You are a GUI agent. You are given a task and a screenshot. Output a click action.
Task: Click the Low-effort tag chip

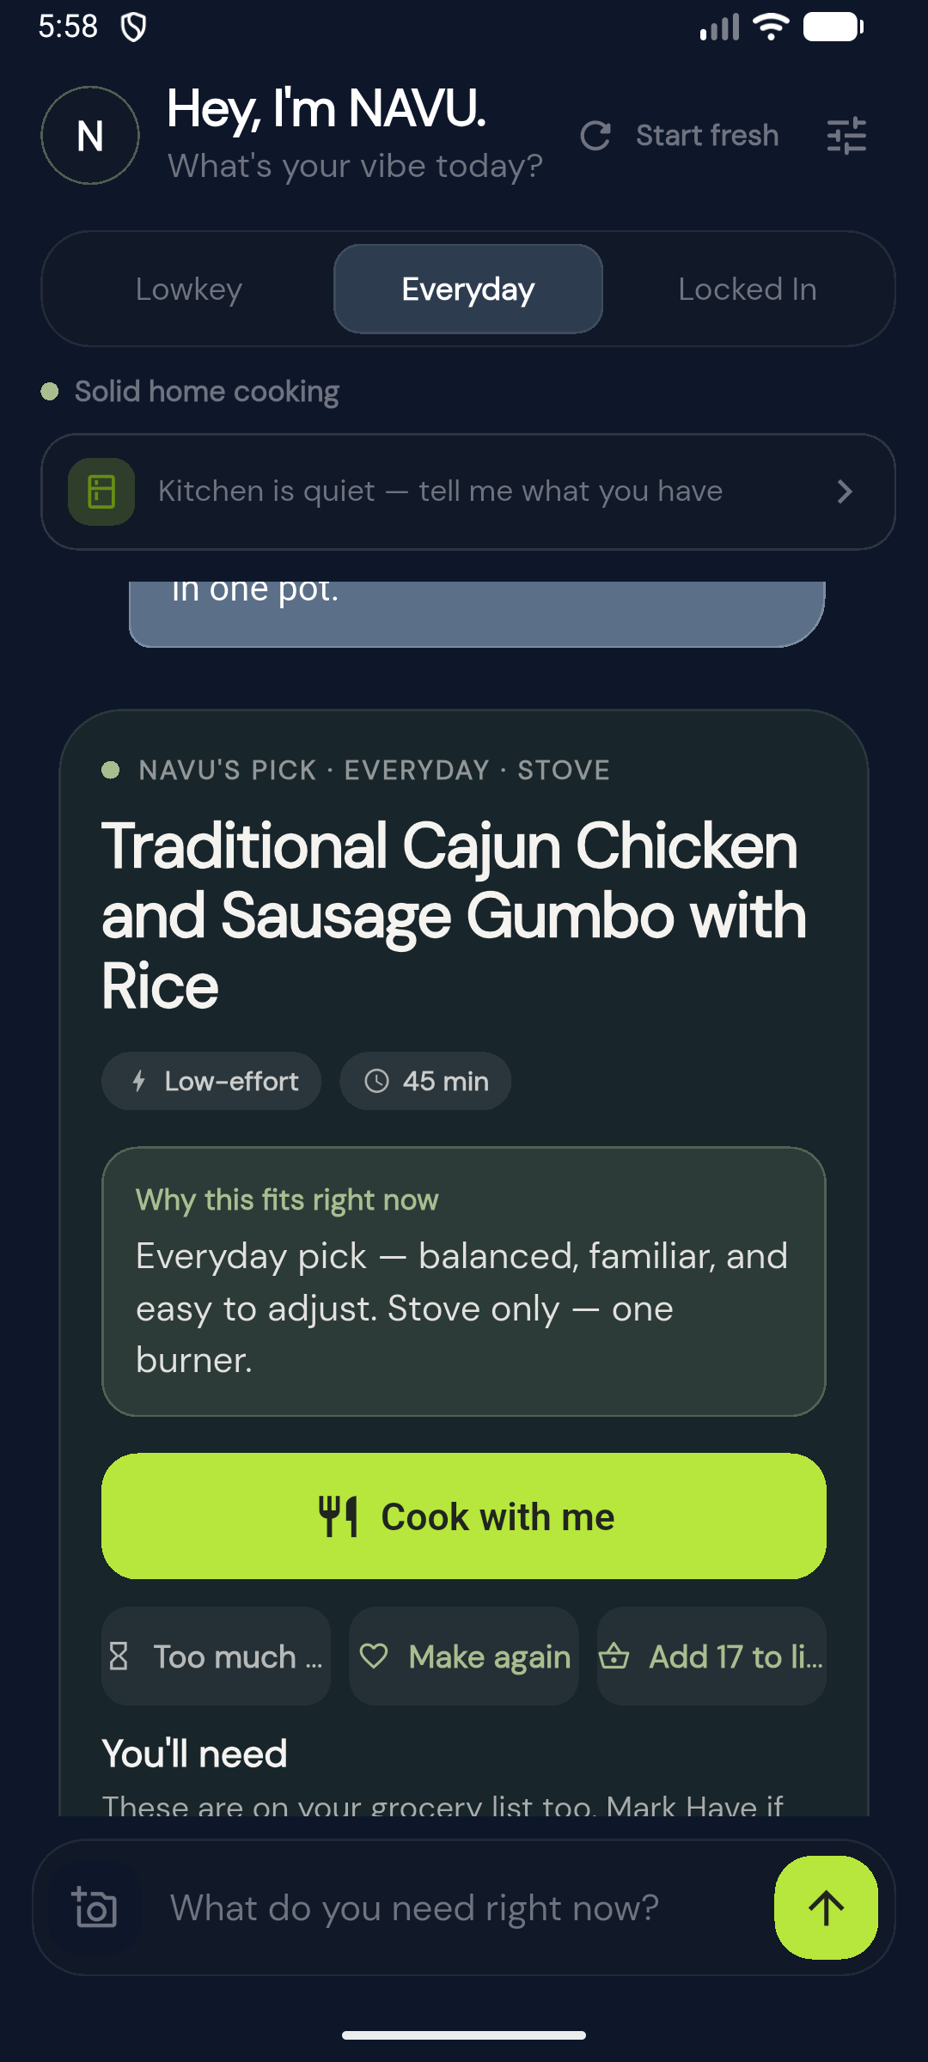(211, 1081)
